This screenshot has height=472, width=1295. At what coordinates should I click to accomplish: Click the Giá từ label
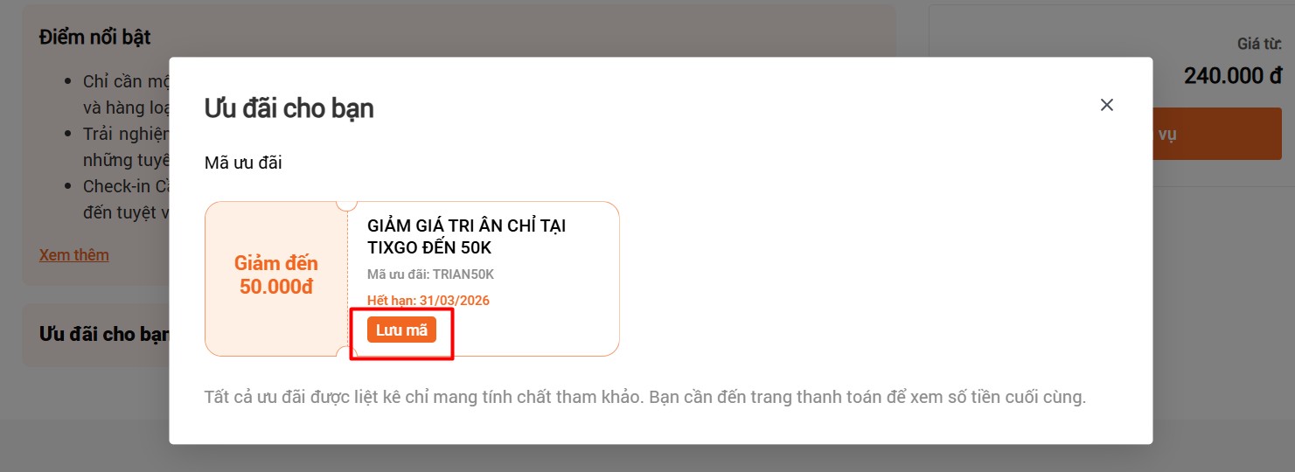(1259, 43)
